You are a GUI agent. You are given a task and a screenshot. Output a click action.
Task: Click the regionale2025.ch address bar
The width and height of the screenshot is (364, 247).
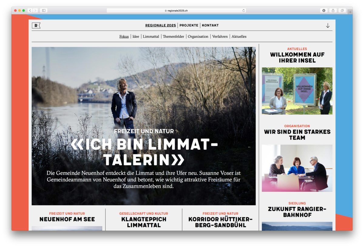tap(176, 10)
